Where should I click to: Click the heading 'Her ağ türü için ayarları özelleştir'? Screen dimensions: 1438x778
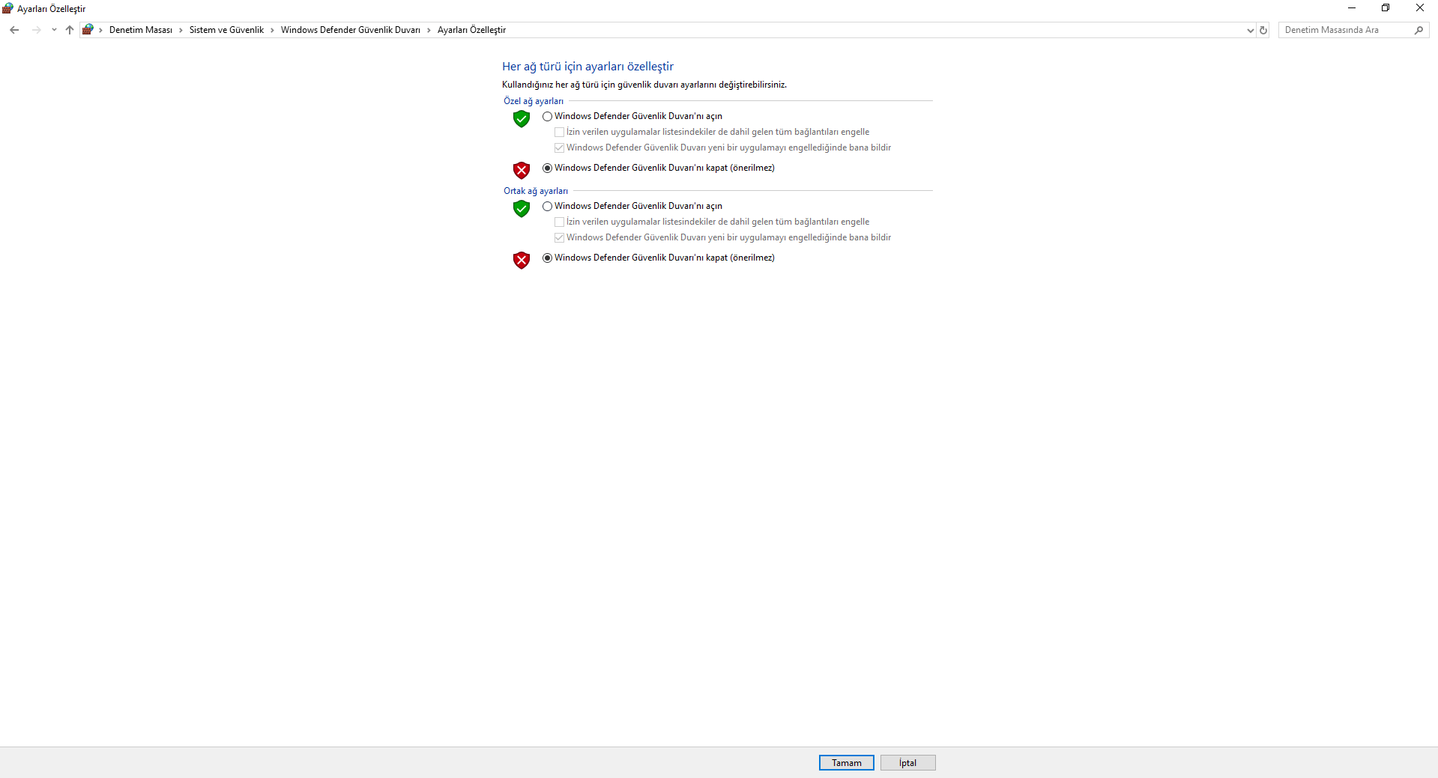(x=587, y=67)
